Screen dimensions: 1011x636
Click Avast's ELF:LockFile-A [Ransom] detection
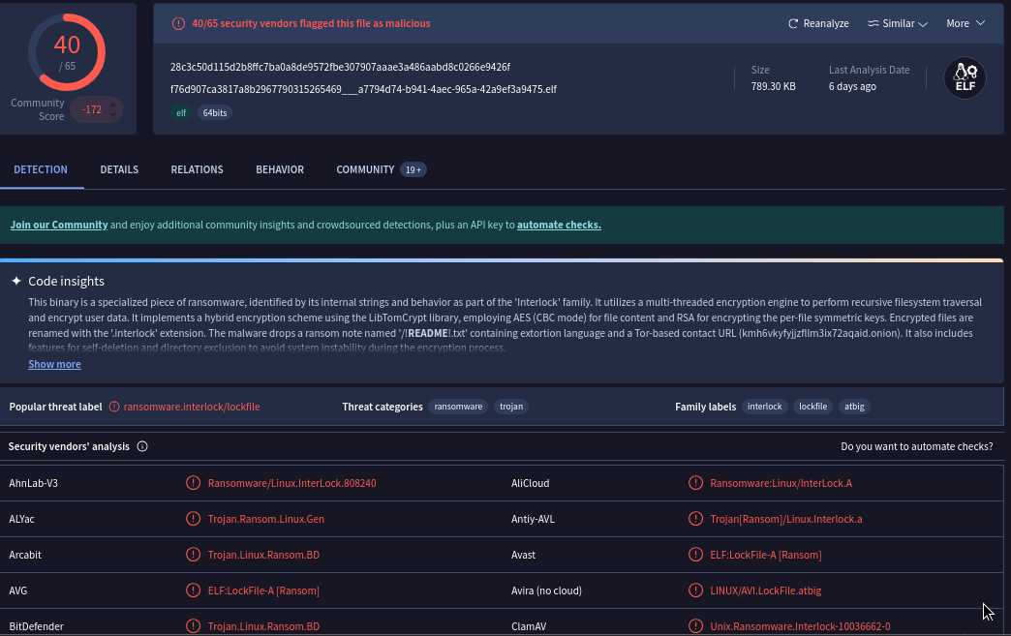coord(765,555)
